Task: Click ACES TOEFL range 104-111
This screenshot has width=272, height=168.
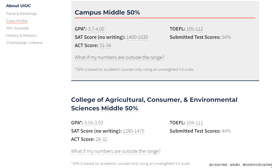Action: point(195,123)
